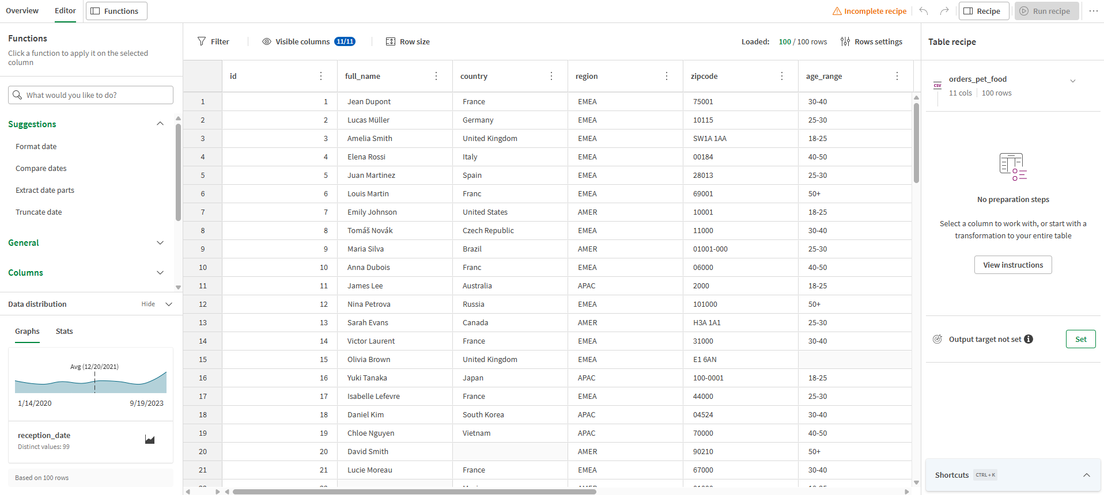Expand the orders_pet_food dataset details
Screen dimensions: 1104x495
click(x=1072, y=81)
